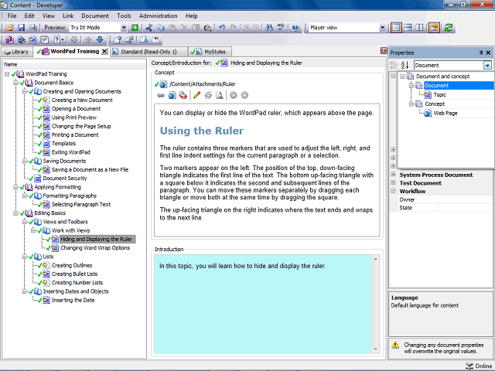Toggle the horizontal split layout button

point(408,28)
